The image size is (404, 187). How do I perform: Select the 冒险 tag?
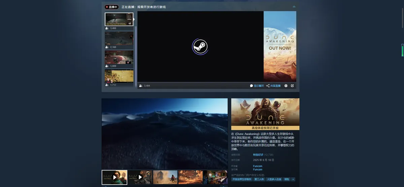(287, 179)
